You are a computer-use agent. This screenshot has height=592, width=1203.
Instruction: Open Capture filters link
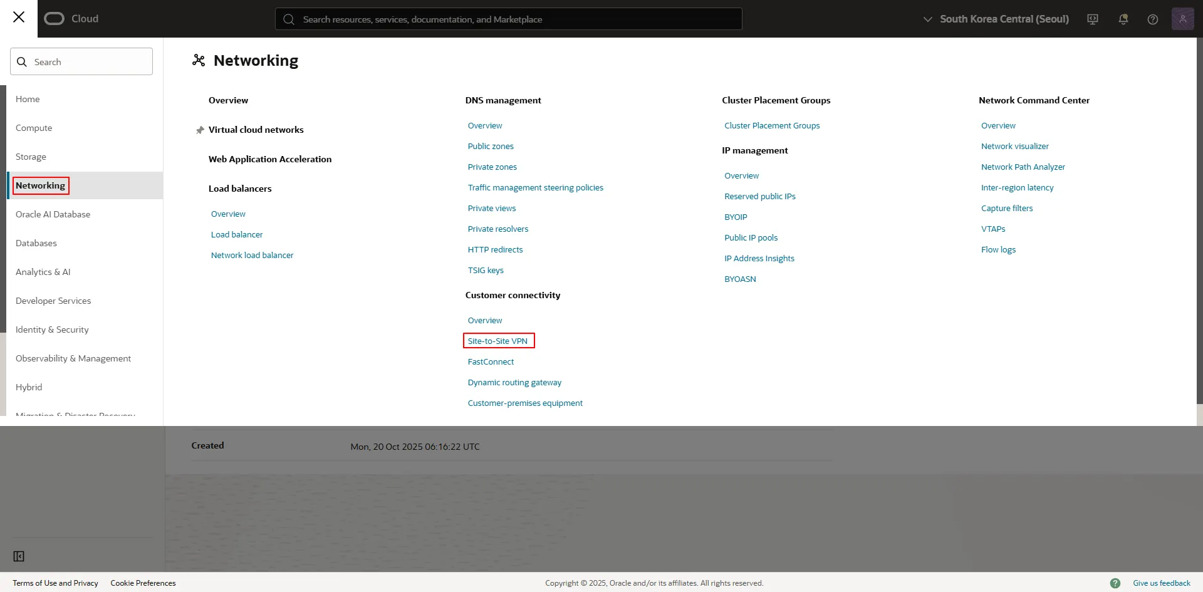tap(1007, 208)
